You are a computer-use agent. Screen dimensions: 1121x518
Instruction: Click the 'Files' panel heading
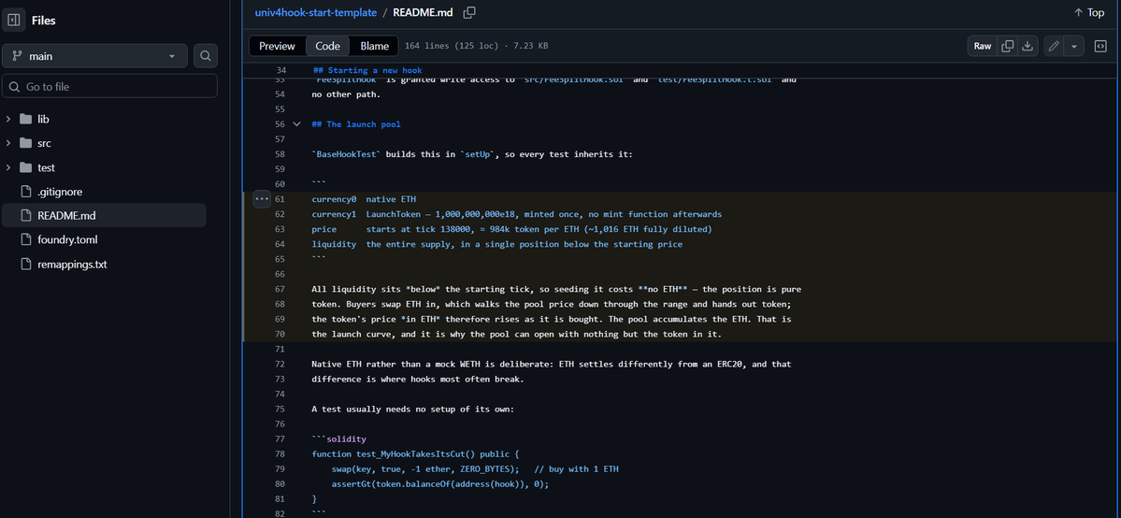click(x=44, y=21)
